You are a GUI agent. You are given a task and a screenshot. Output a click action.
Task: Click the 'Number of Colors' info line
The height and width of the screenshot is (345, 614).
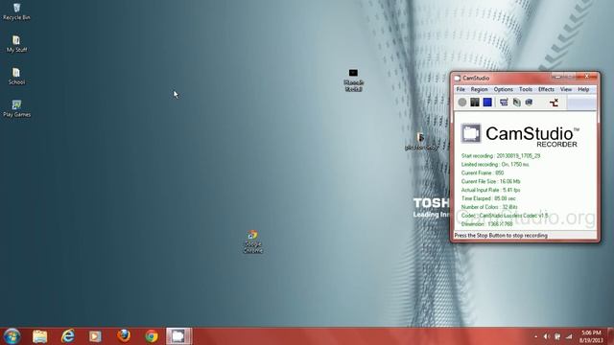[x=489, y=207]
